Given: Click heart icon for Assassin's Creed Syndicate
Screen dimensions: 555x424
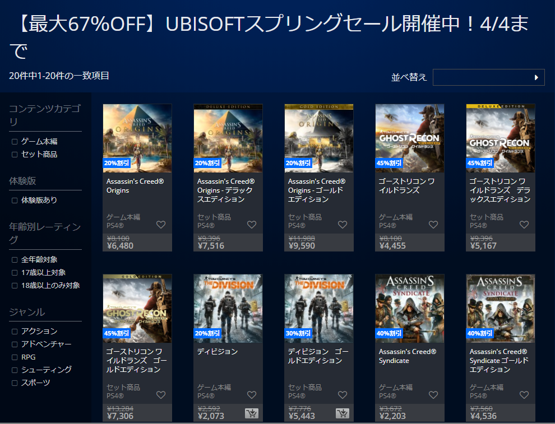Looking at the screenshot, I should pos(433,395).
